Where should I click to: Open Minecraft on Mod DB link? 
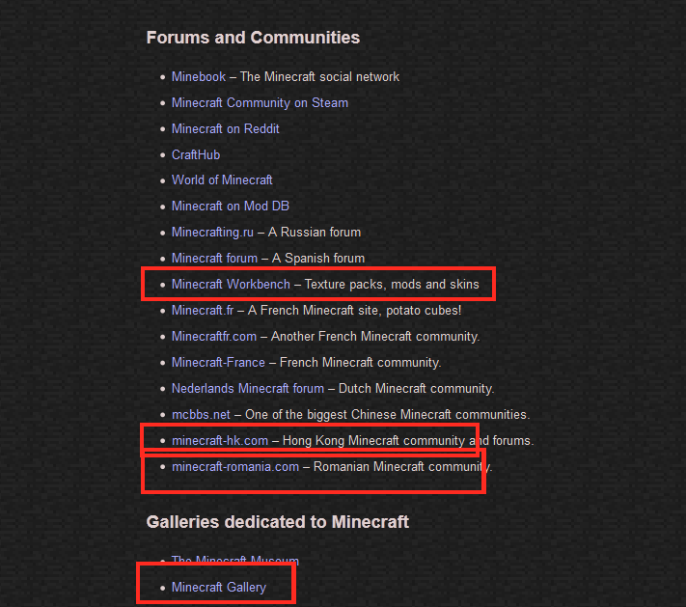(x=231, y=207)
